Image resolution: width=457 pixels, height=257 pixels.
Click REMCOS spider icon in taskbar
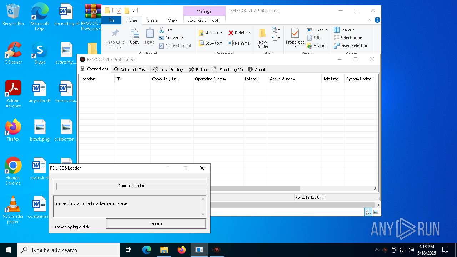point(216,250)
